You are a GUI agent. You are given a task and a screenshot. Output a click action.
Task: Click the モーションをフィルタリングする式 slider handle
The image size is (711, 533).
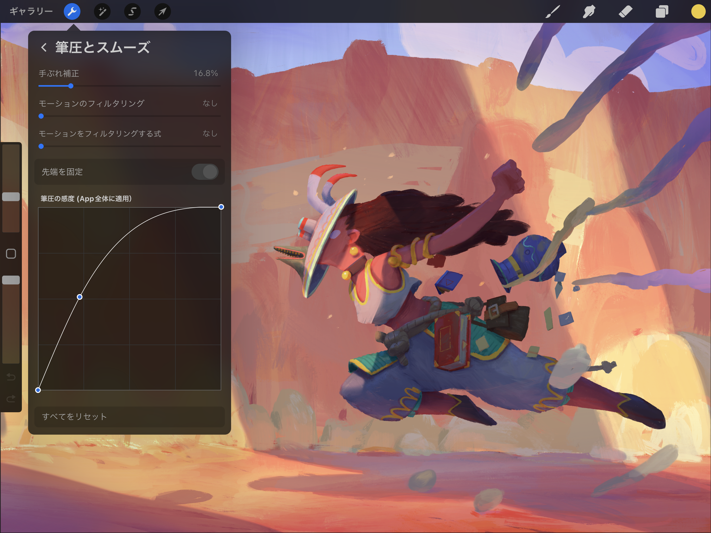click(x=41, y=146)
